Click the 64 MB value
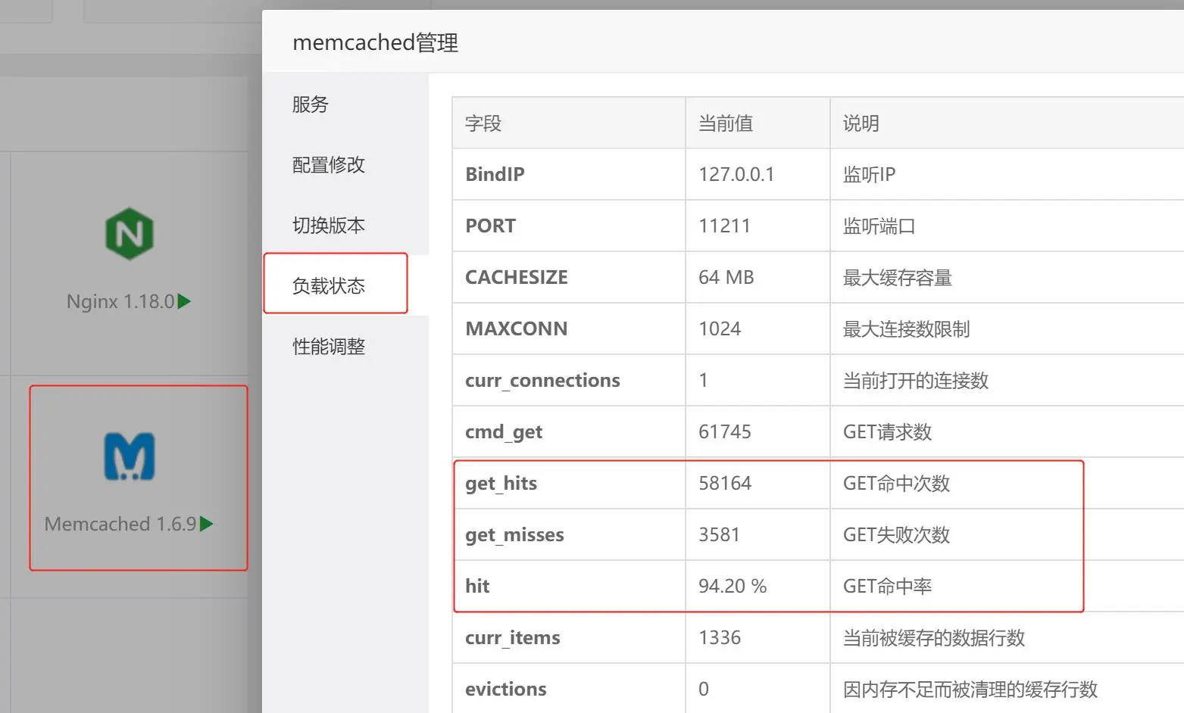This screenshot has width=1184, height=713. pos(726,277)
